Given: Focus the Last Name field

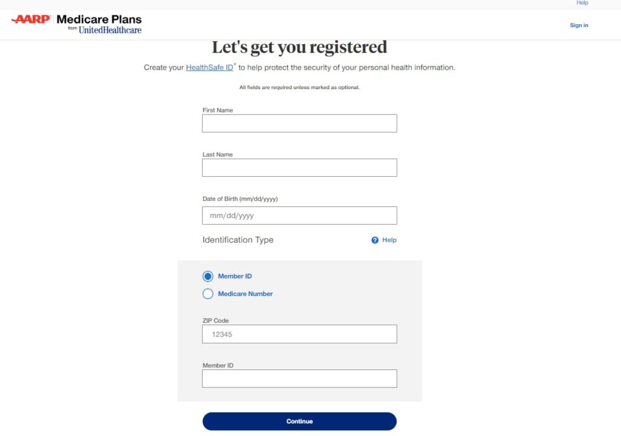Looking at the screenshot, I should (300, 168).
